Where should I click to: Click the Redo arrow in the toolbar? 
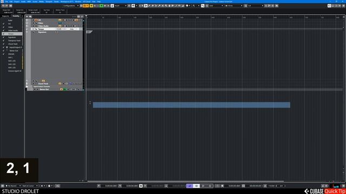pyautogui.click(x=6, y=6)
